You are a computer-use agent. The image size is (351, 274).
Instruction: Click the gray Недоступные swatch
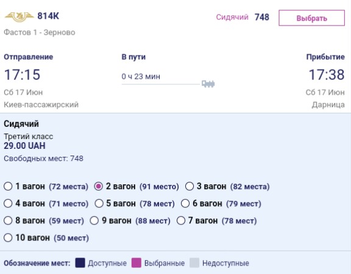[194, 263]
